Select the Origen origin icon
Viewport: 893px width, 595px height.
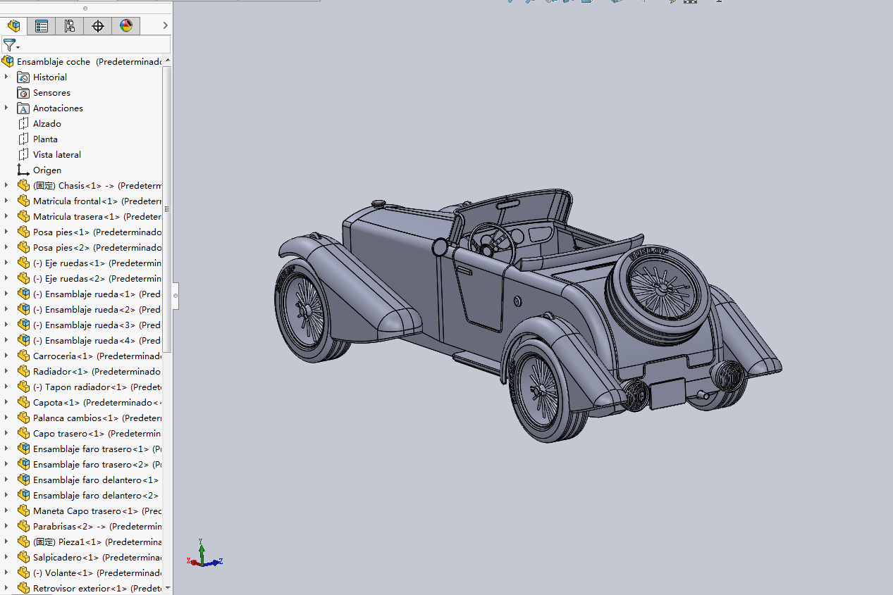tap(23, 170)
